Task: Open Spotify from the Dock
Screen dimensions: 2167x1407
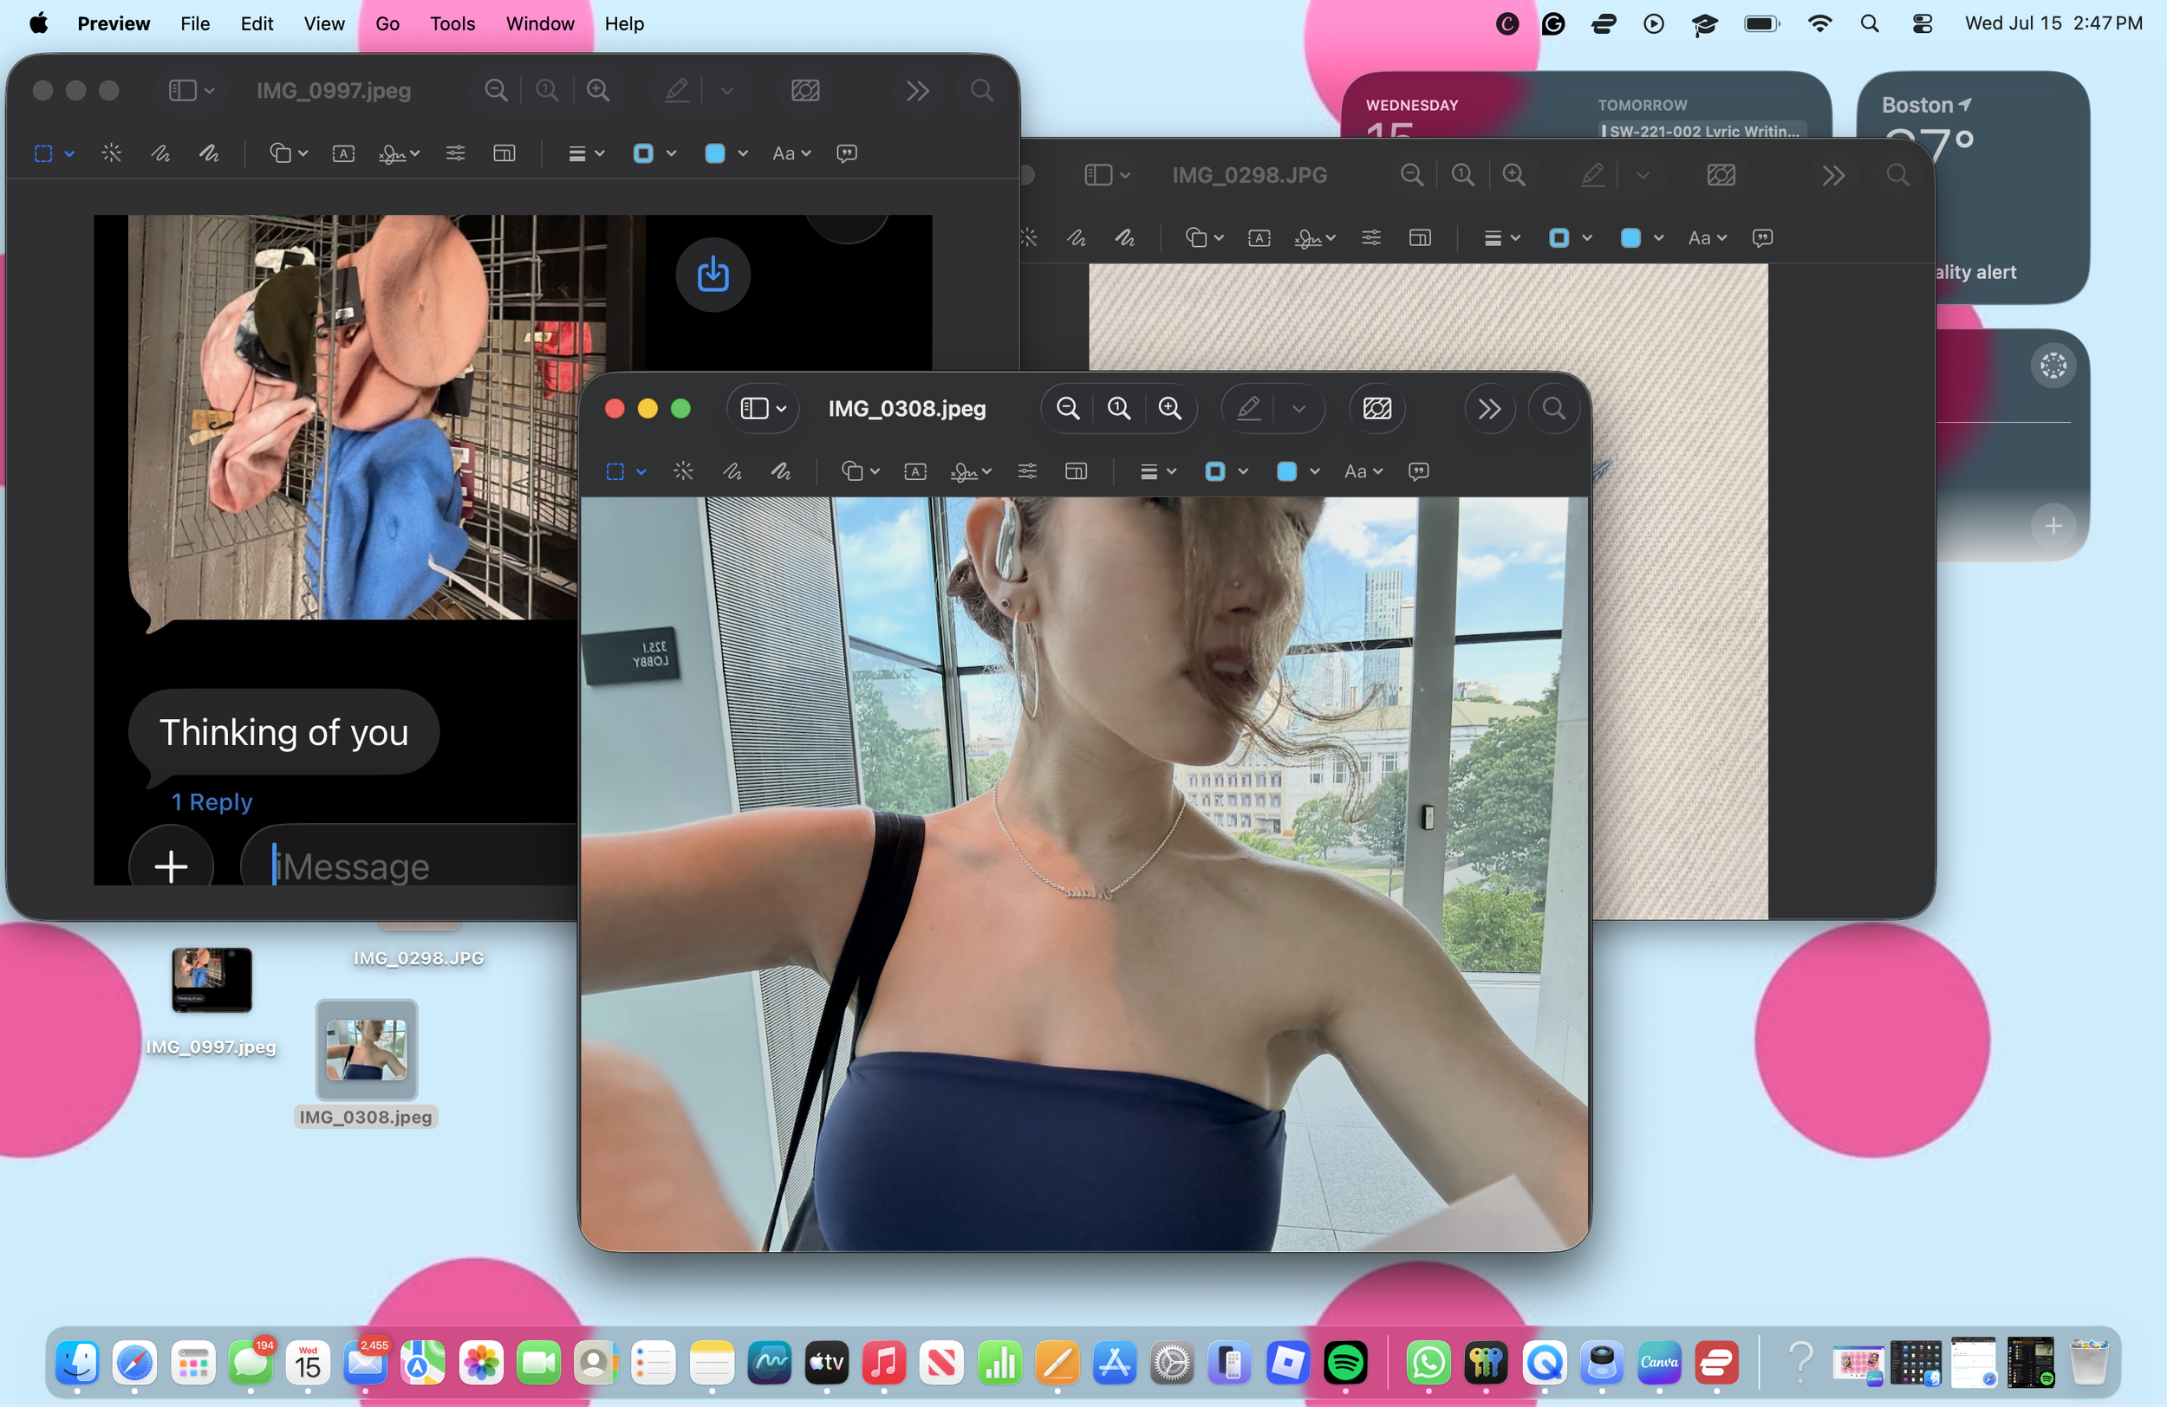Action: (x=1346, y=1363)
